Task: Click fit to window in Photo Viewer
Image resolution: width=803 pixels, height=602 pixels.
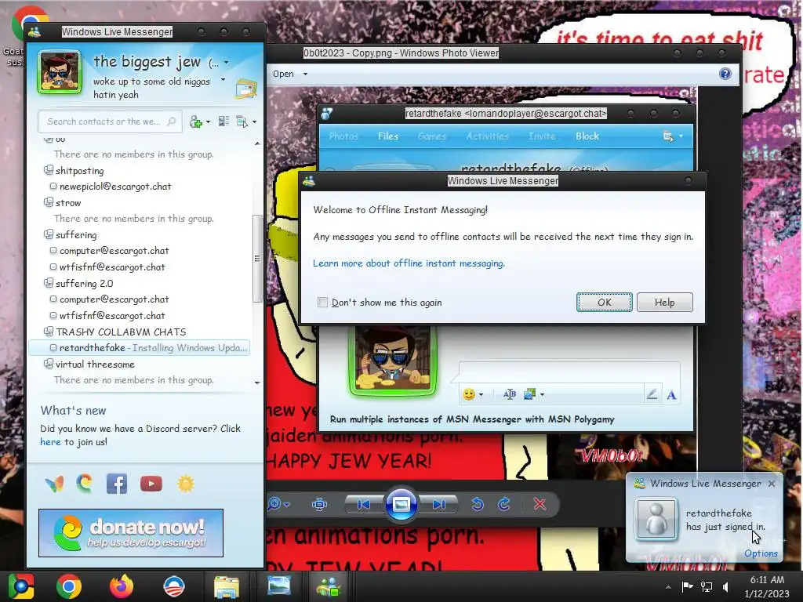Action: click(x=320, y=505)
